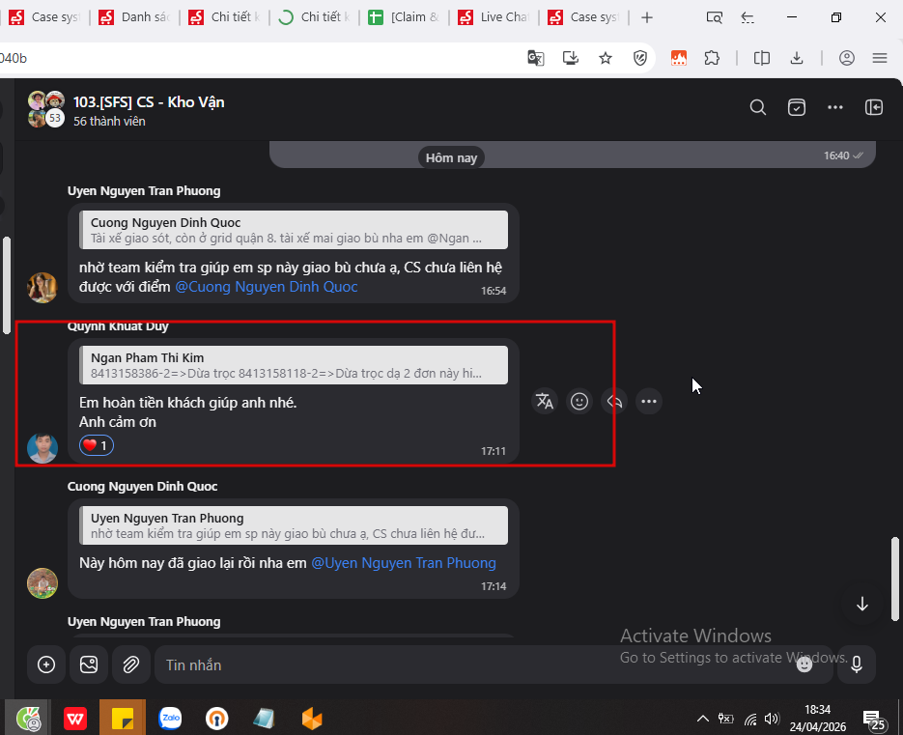
Task: Switch to the loading Chi tiết tab
Action: point(314,17)
